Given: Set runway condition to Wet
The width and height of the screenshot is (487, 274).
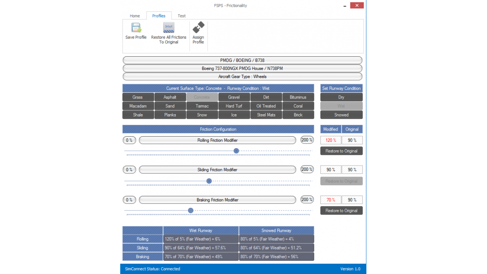Looking at the screenshot, I should point(341,106).
